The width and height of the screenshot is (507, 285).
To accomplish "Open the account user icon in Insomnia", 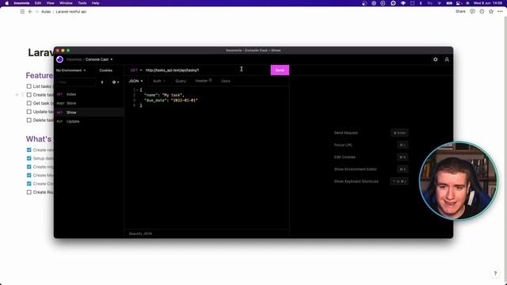I will (447, 59).
